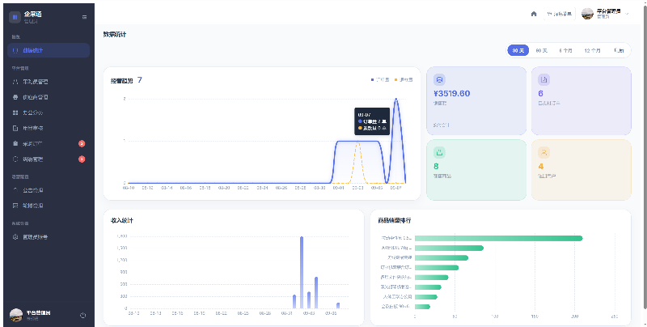Click the document icon for 商品审核
Image resolution: width=647 pixels, height=327 pixels.
15,129
